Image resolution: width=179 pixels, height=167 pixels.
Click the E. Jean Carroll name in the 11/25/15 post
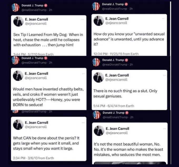point(117,19)
